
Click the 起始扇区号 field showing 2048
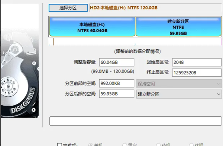[197, 62]
